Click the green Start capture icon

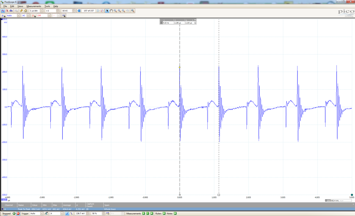(x=14, y=213)
